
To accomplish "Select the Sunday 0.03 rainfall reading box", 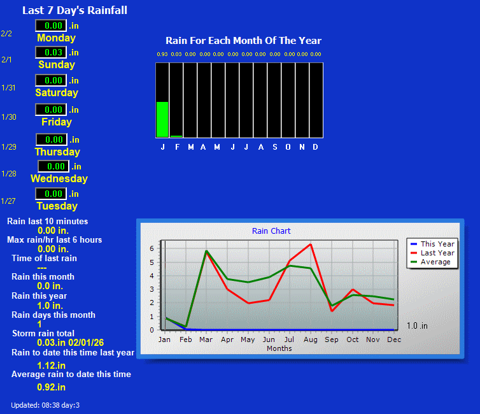I will [51, 52].
